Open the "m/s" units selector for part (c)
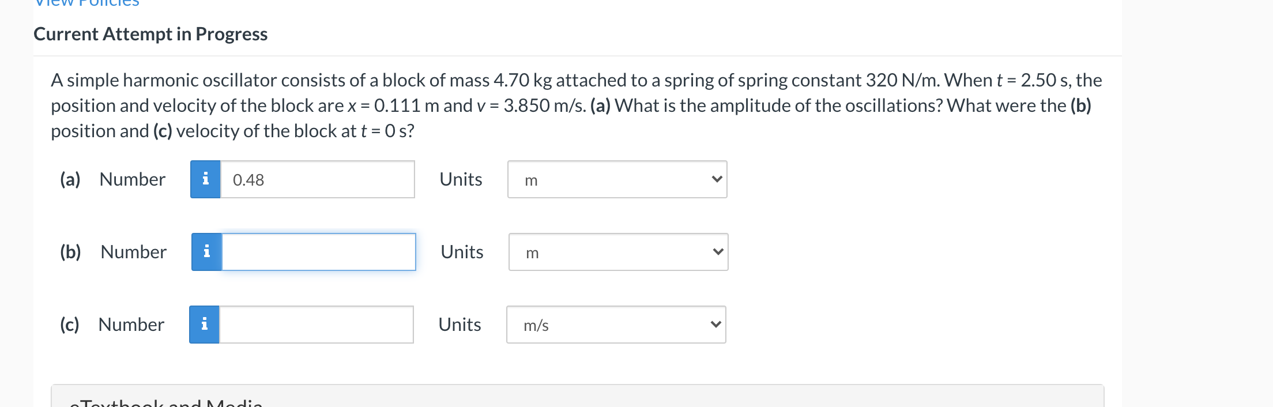 tap(616, 324)
